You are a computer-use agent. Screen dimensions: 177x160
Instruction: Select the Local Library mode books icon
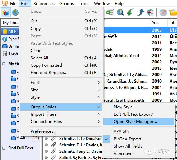click(5, 12)
